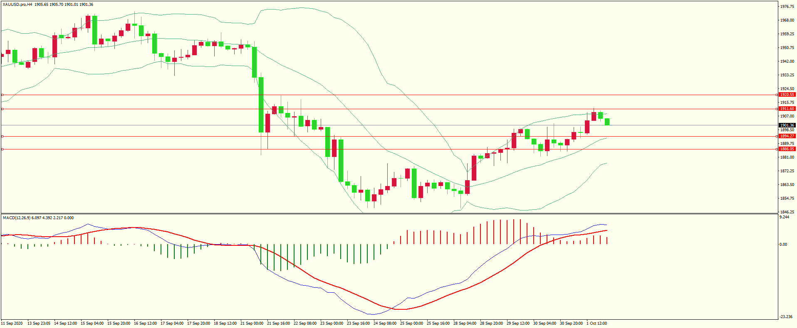Click the 0.00 level on MACD scale

tap(783, 245)
